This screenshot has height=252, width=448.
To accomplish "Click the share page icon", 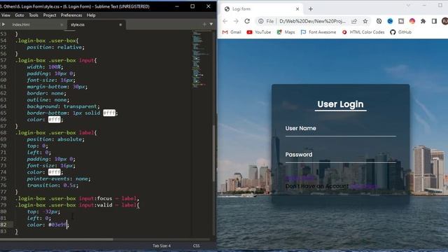I will point(354,21).
